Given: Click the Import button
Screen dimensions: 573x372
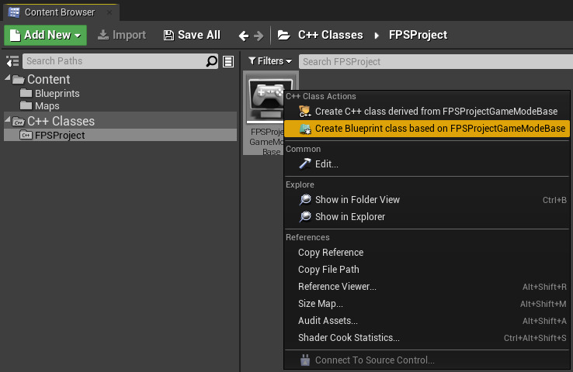Looking at the screenshot, I should pyautogui.click(x=122, y=35).
